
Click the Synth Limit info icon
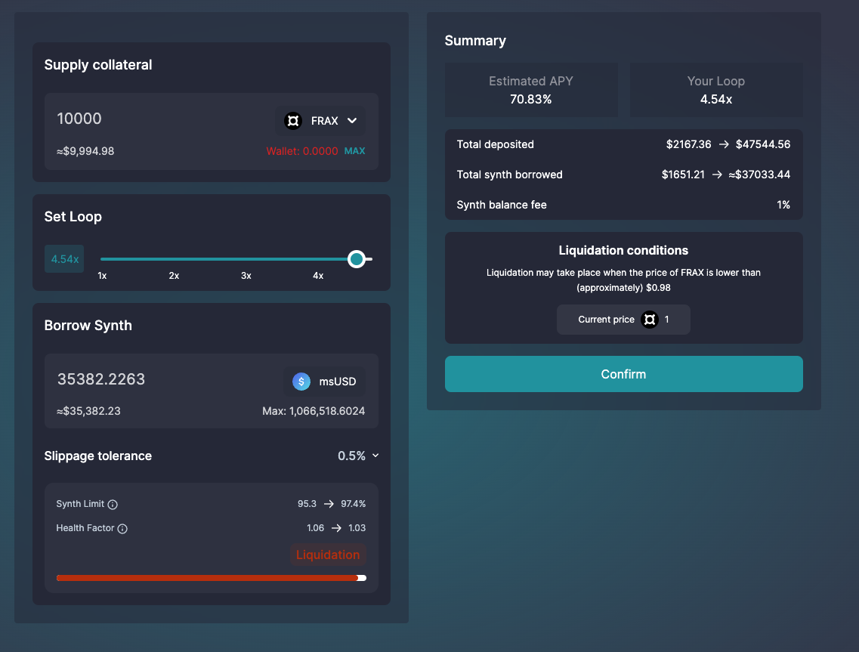113,505
